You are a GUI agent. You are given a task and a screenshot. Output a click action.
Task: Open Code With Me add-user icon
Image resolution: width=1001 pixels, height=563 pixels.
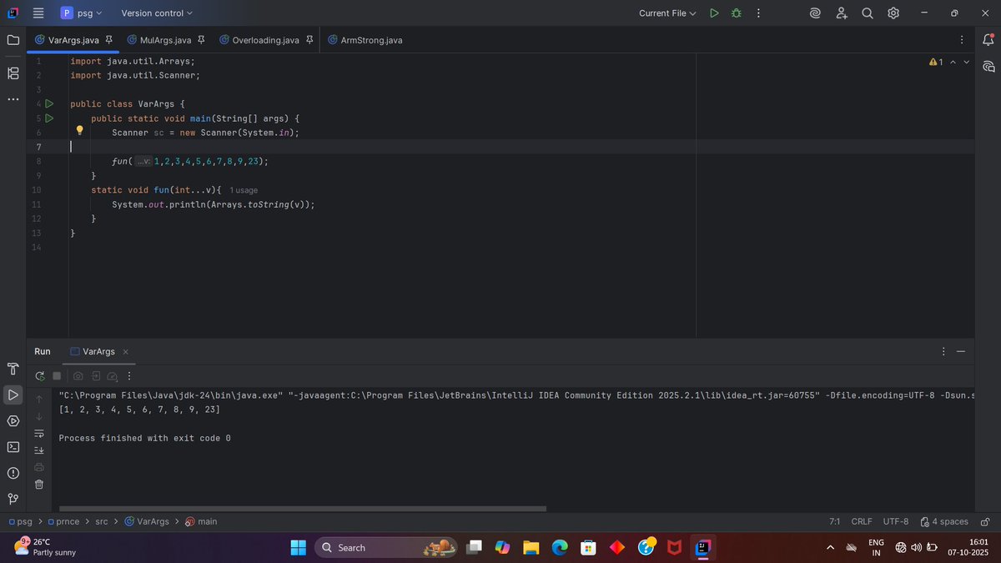pos(842,13)
